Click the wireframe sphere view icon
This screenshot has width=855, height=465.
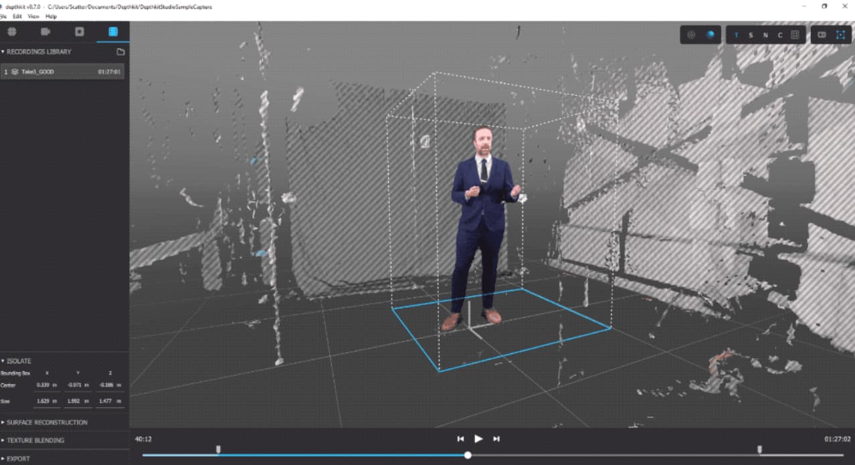click(692, 35)
